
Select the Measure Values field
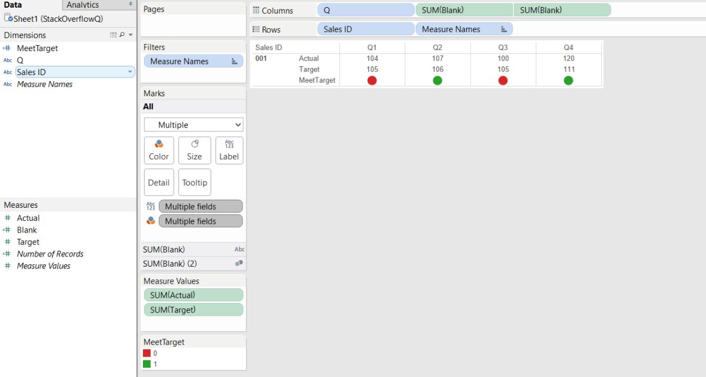coord(44,266)
